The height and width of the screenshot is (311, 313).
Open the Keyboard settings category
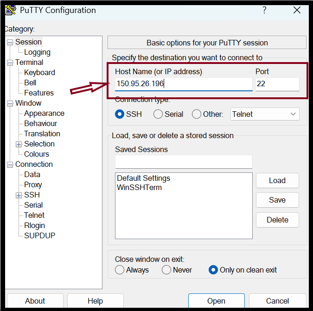[39, 73]
